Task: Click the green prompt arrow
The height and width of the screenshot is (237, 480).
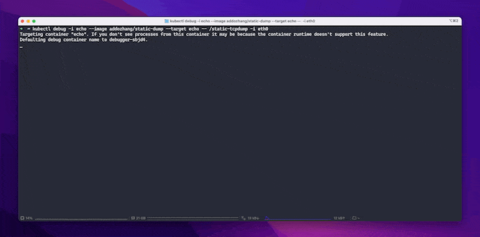Action: point(21,29)
